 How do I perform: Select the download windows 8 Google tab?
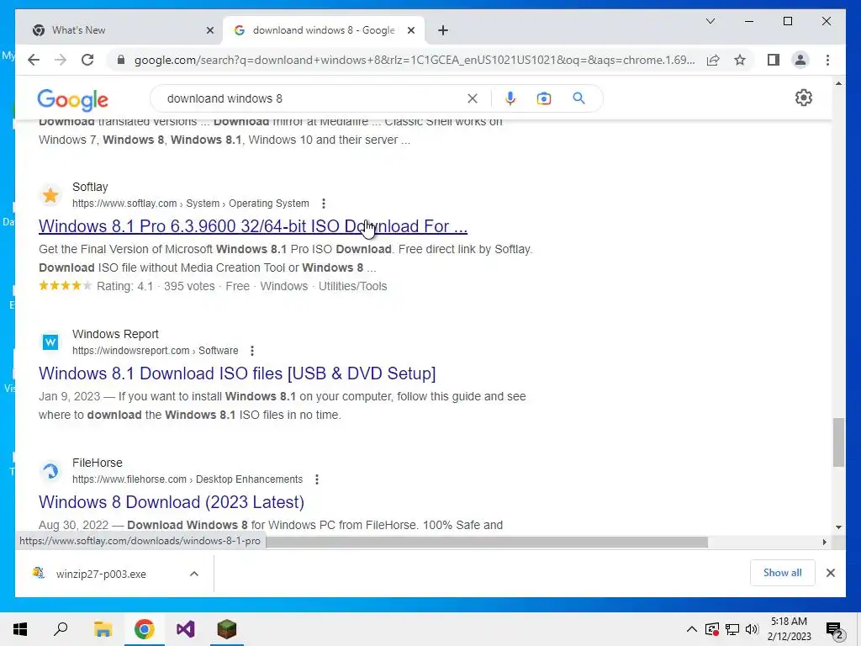324,30
